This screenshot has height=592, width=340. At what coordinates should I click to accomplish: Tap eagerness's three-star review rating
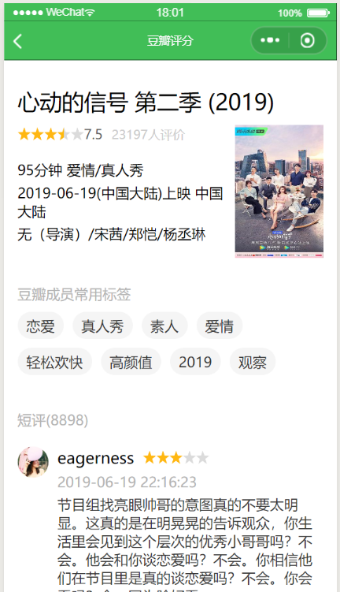(x=176, y=458)
